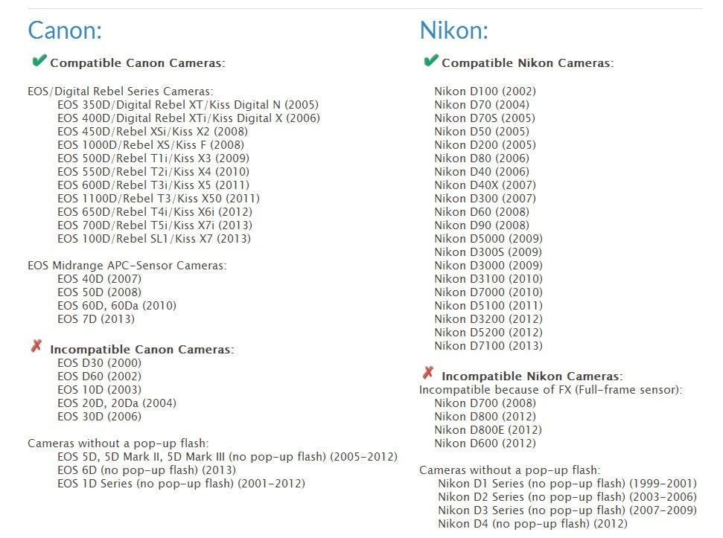
Task: Click the red X beside Incompatible Nikon Cameras
Action: (x=428, y=373)
